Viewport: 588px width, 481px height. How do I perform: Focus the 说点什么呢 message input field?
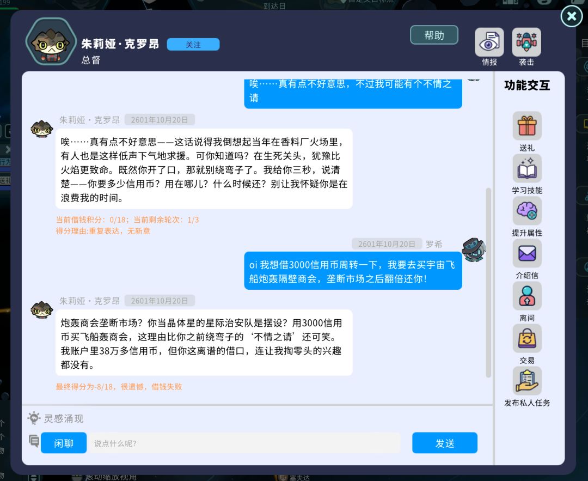[x=244, y=443]
